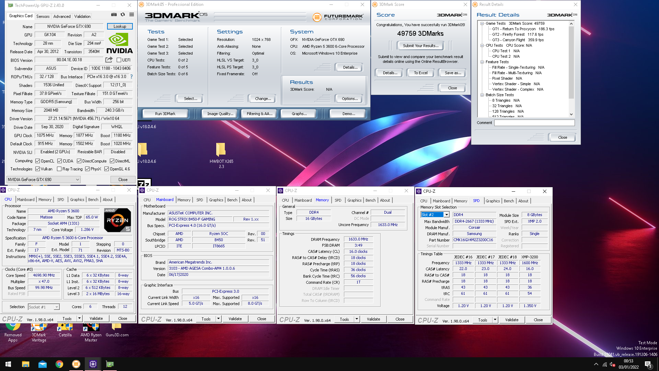
Task: Open Guru3D.com desktop folder
Action: 117,330
